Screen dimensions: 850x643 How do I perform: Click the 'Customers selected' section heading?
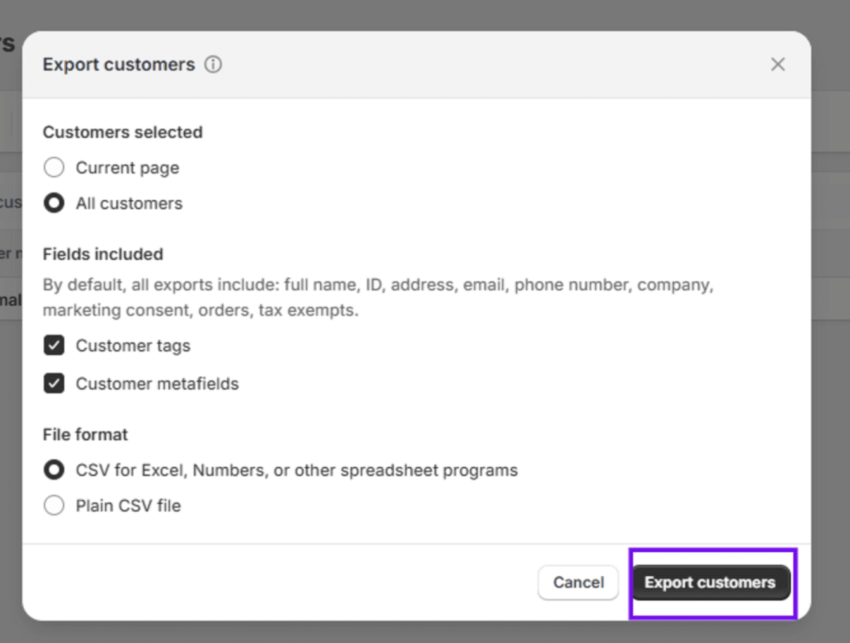pyautogui.click(x=122, y=133)
